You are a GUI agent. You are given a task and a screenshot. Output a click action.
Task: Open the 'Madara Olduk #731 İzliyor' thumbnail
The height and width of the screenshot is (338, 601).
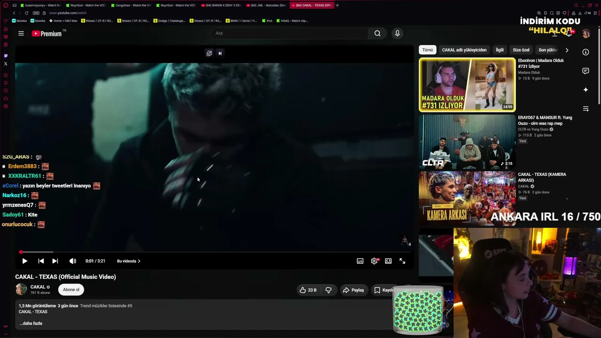(x=467, y=85)
